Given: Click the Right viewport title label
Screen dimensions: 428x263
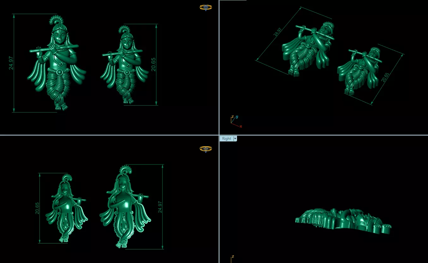Looking at the screenshot, I should pyautogui.click(x=226, y=139).
